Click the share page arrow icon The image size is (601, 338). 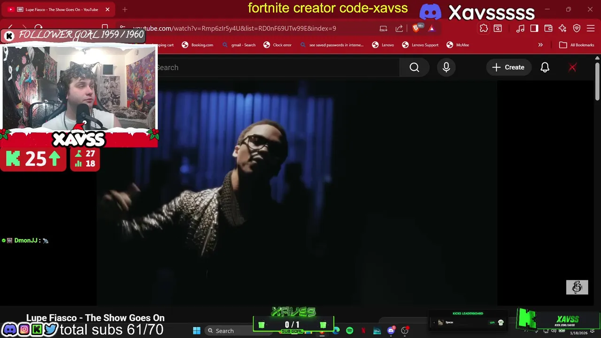coord(399,28)
